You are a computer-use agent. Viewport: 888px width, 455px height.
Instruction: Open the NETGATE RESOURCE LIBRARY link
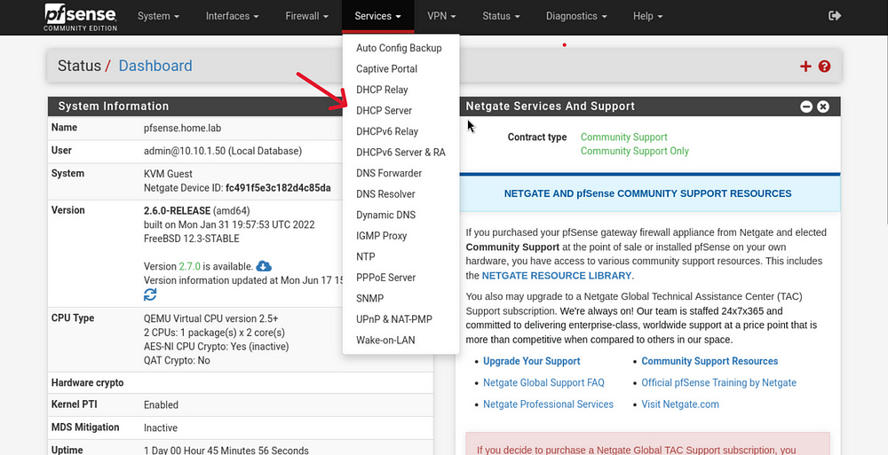click(557, 276)
